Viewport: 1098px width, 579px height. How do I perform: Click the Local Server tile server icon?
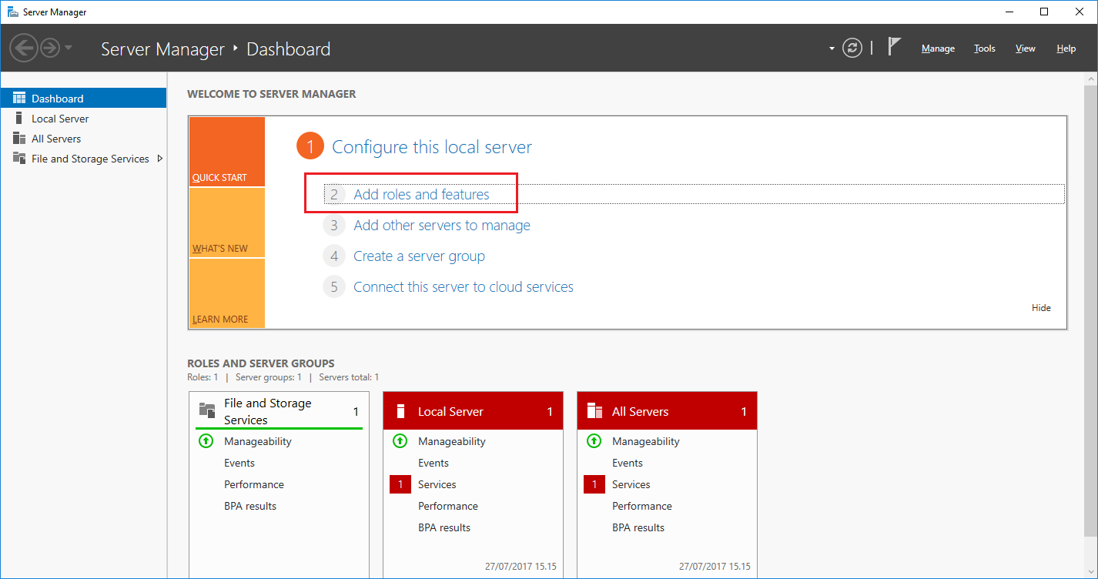pyautogui.click(x=400, y=410)
